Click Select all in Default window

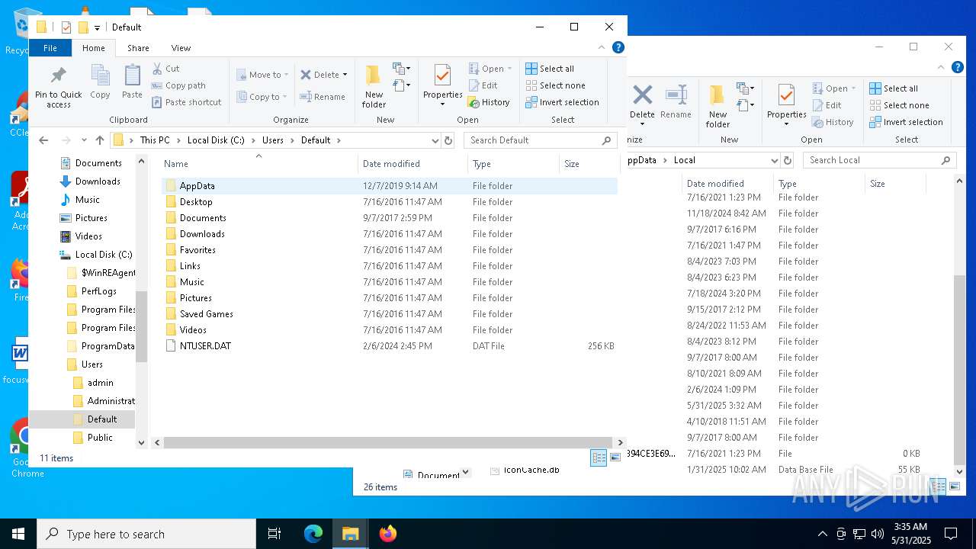point(550,69)
